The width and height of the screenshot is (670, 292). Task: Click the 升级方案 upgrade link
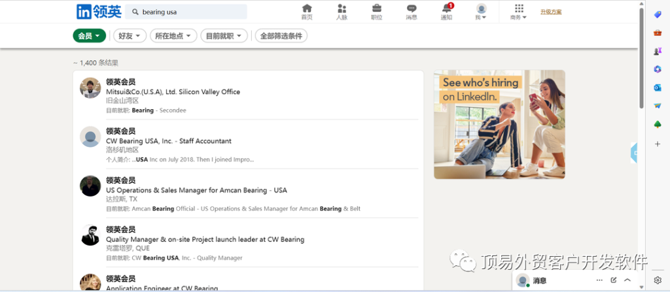[x=551, y=12]
